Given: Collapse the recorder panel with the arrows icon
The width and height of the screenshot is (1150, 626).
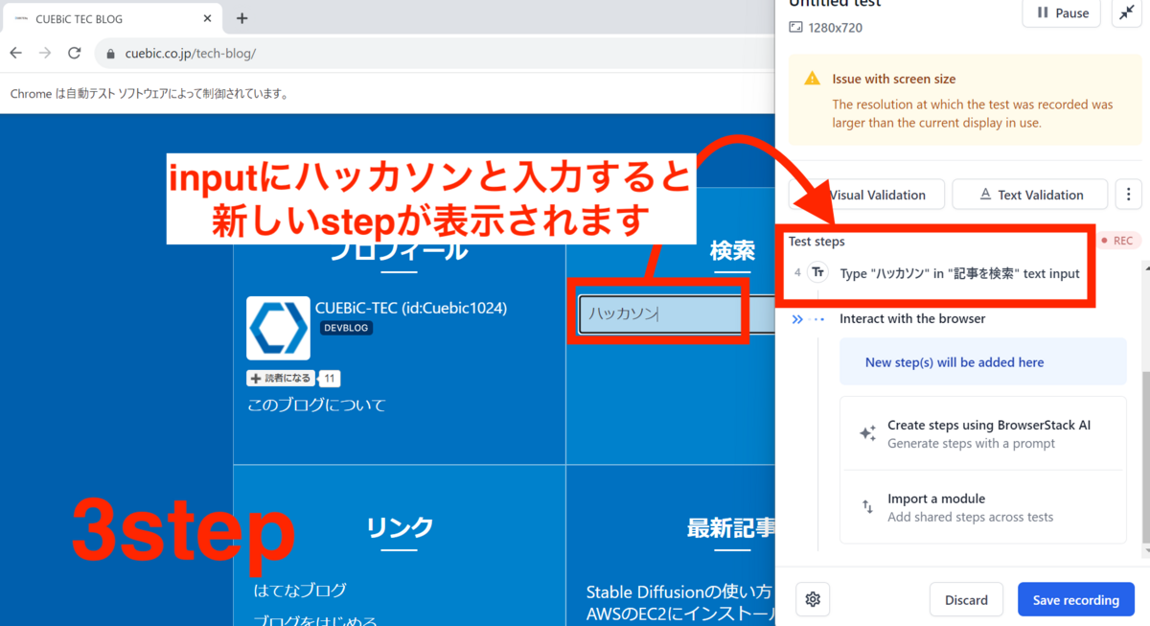Looking at the screenshot, I should coord(1125,13).
